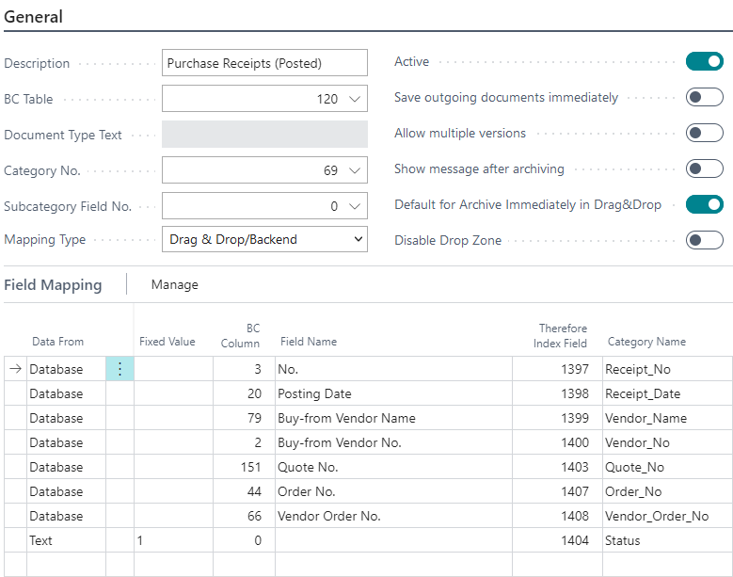Sort by the Field Name column header

[308, 342]
